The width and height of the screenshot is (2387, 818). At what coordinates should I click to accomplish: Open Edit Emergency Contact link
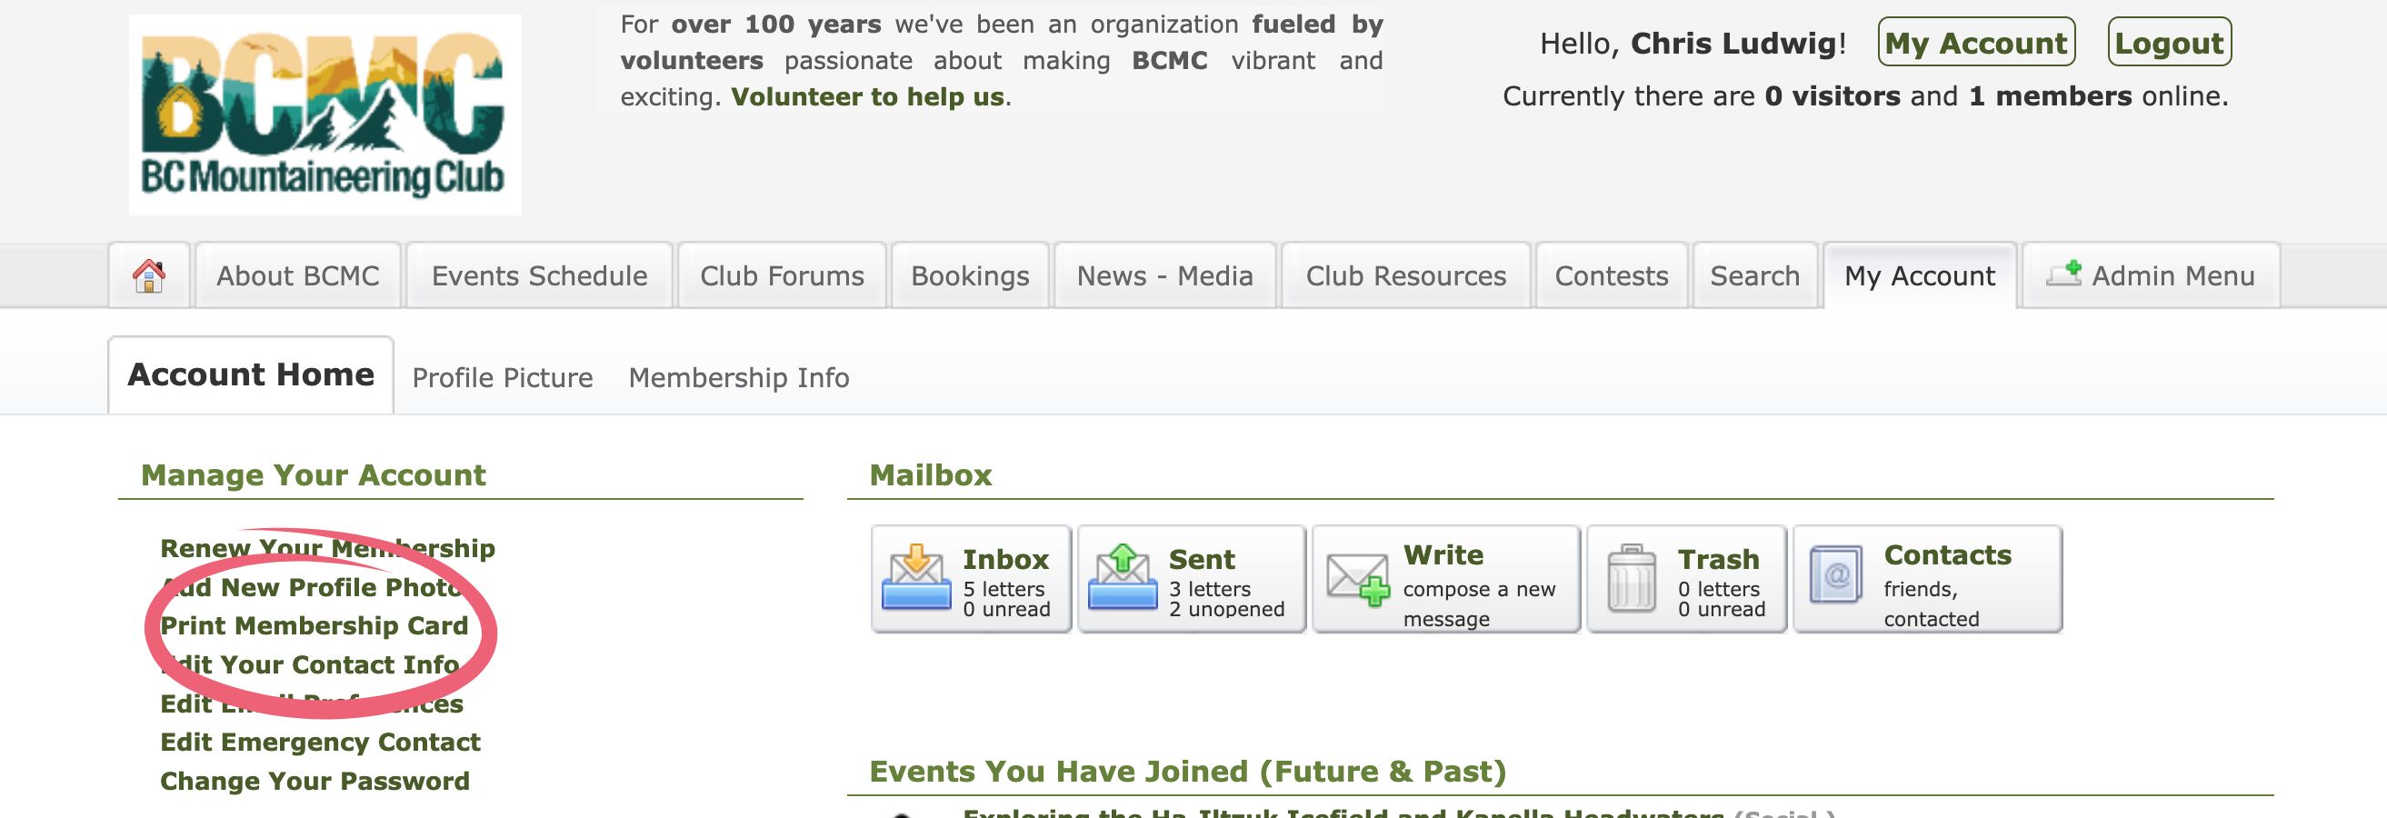[320, 742]
